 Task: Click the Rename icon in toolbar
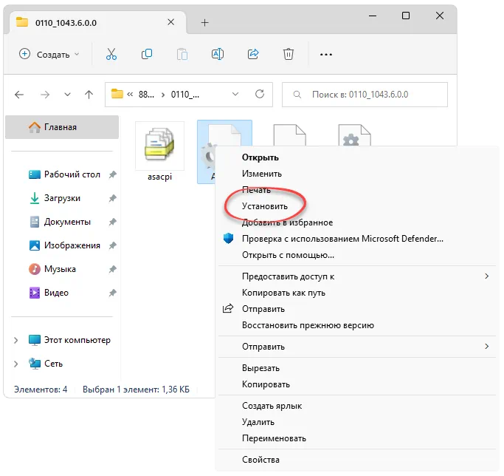click(x=217, y=54)
